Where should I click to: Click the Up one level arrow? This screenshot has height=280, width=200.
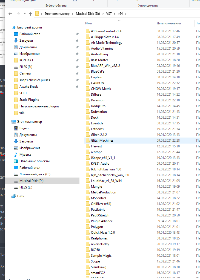[30, 14]
